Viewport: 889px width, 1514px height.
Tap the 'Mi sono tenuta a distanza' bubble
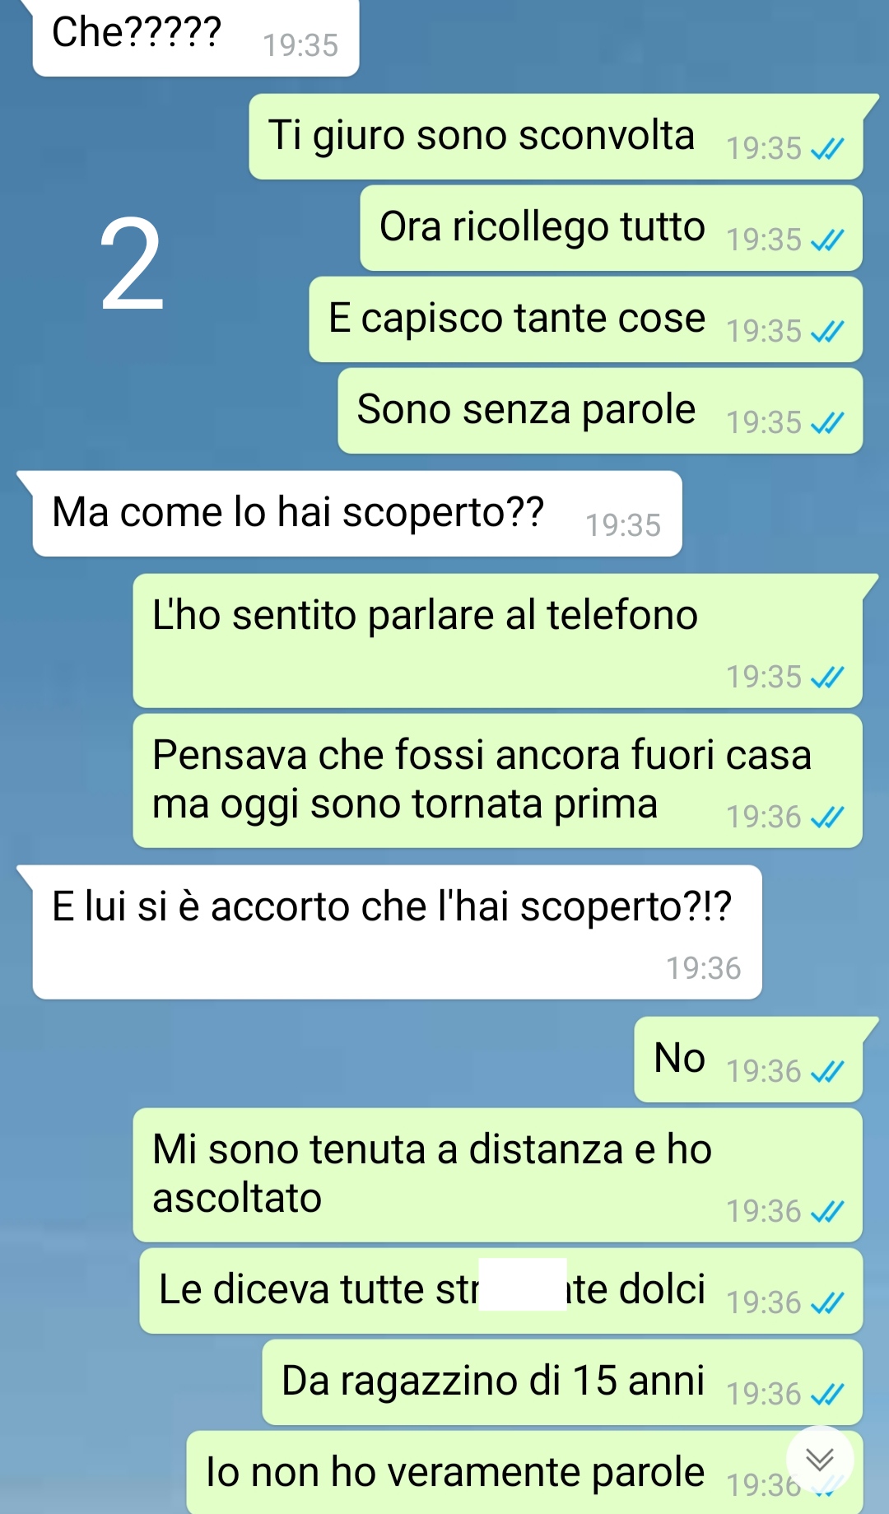pos(498,1175)
